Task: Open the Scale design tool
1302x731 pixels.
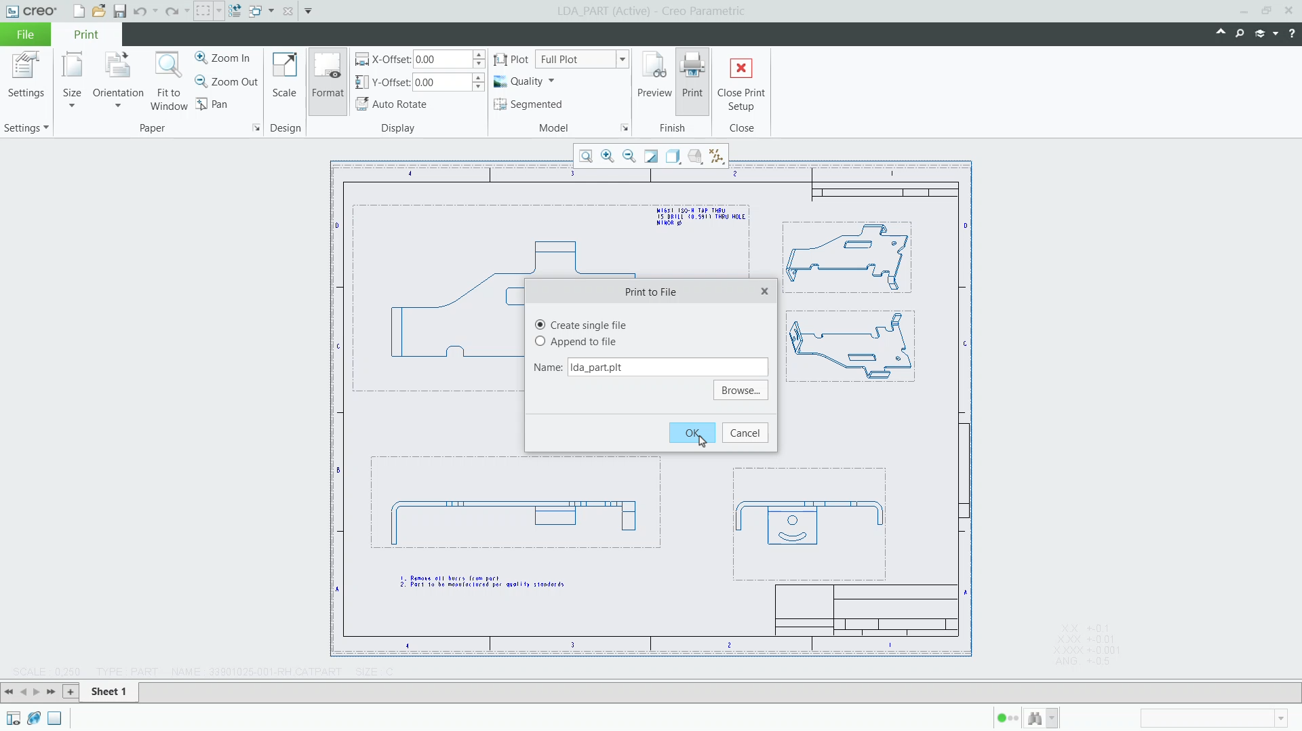Action: 284,75
